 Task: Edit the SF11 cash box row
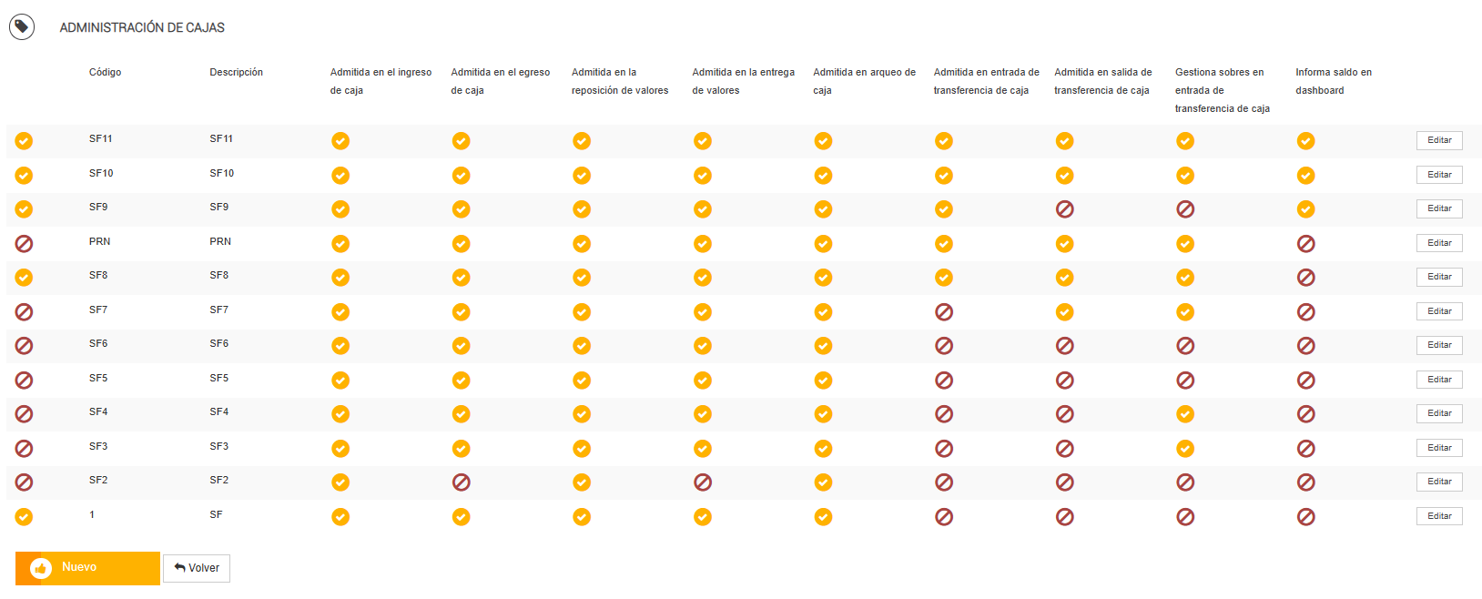tap(1439, 140)
